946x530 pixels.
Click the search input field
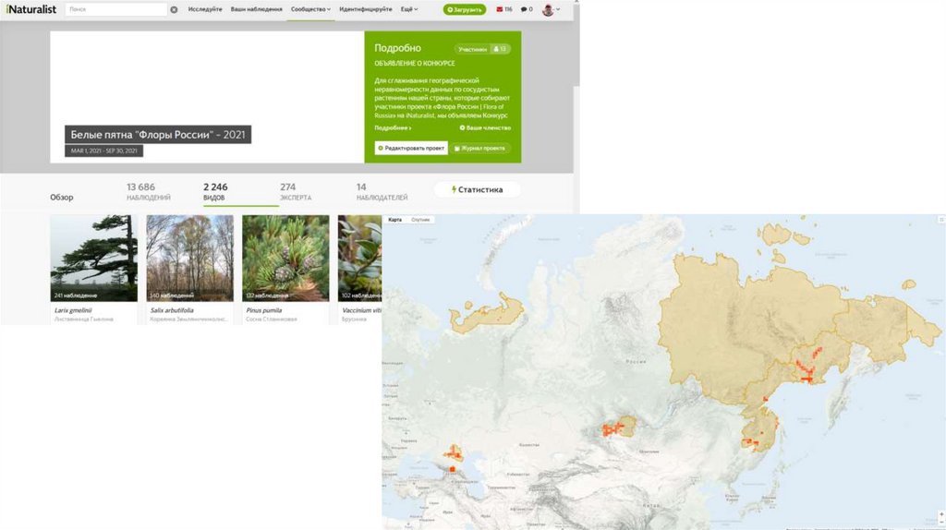pos(115,9)
